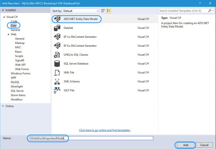The width and height of the screenshot is (216, 149).
Task: Click the EF 6.x DbContext Generator icon
Action: 57,46
